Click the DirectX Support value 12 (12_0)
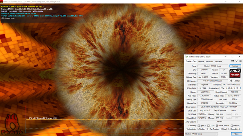Image resolution: width=243 pixels, height=136 pixels. tap(234, 92)
